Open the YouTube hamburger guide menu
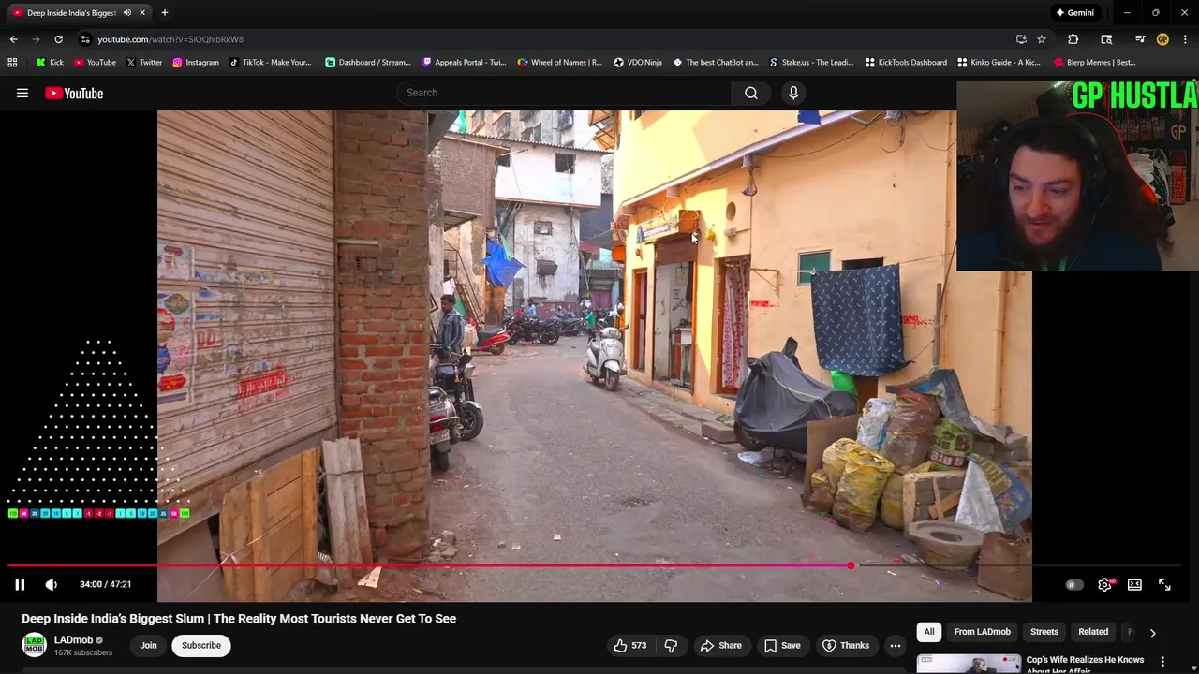The width and height of the screenshot is (1199, 674). (x=22, y=93)
